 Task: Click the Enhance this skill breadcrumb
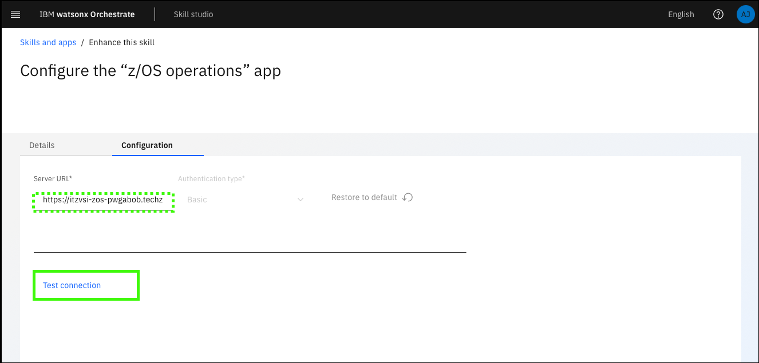[121, 42]
